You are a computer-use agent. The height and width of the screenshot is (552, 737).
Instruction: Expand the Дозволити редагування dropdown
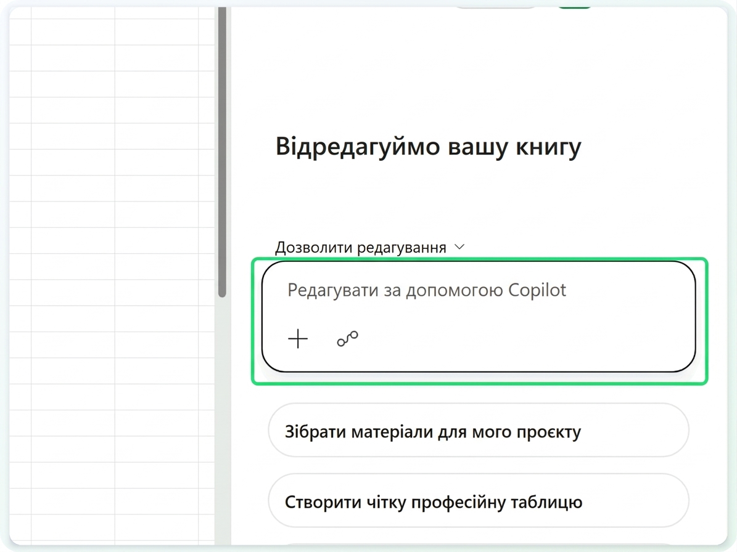click(x=370, y=248)
